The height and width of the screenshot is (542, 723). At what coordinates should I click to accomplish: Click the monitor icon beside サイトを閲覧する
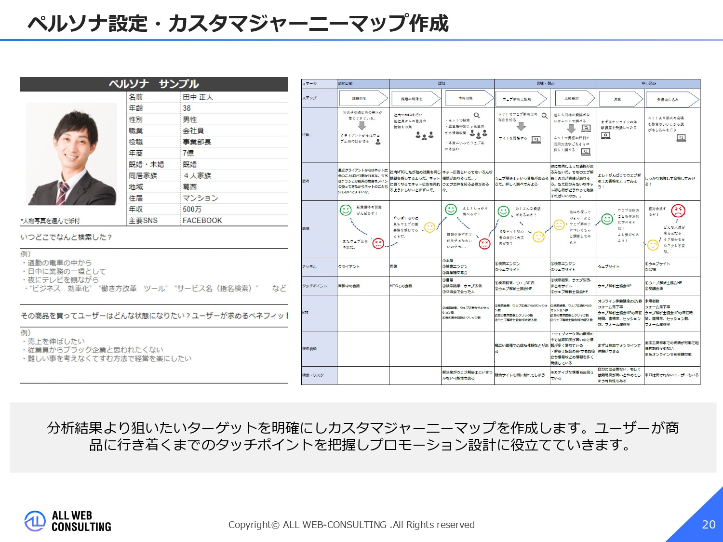point(536,140)
